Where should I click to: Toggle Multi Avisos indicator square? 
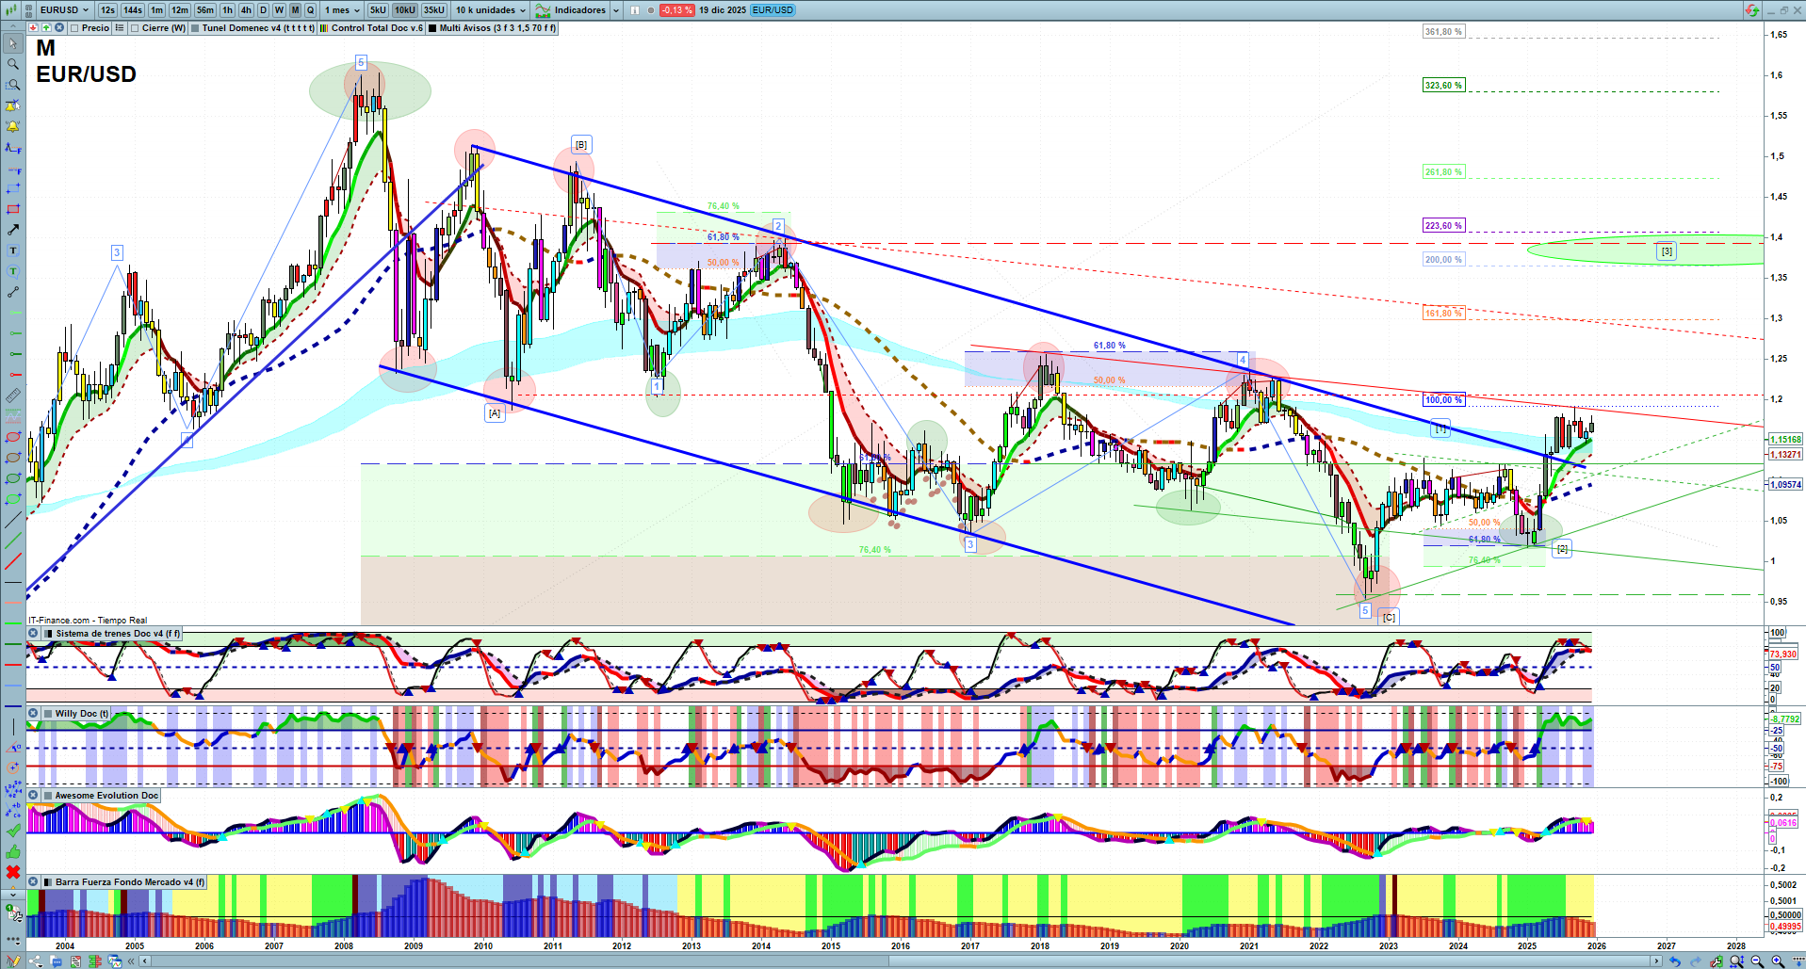click(x=432, y=28)
